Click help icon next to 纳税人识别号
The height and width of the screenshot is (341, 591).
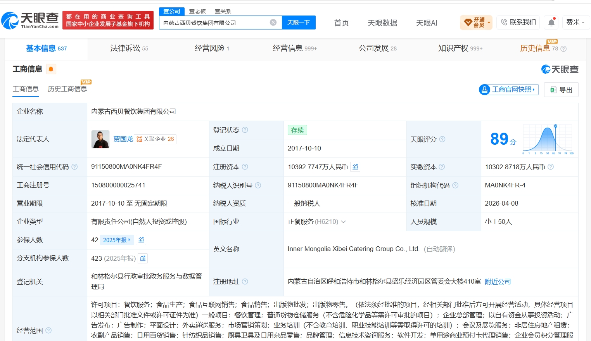click(x=258, y=185)
